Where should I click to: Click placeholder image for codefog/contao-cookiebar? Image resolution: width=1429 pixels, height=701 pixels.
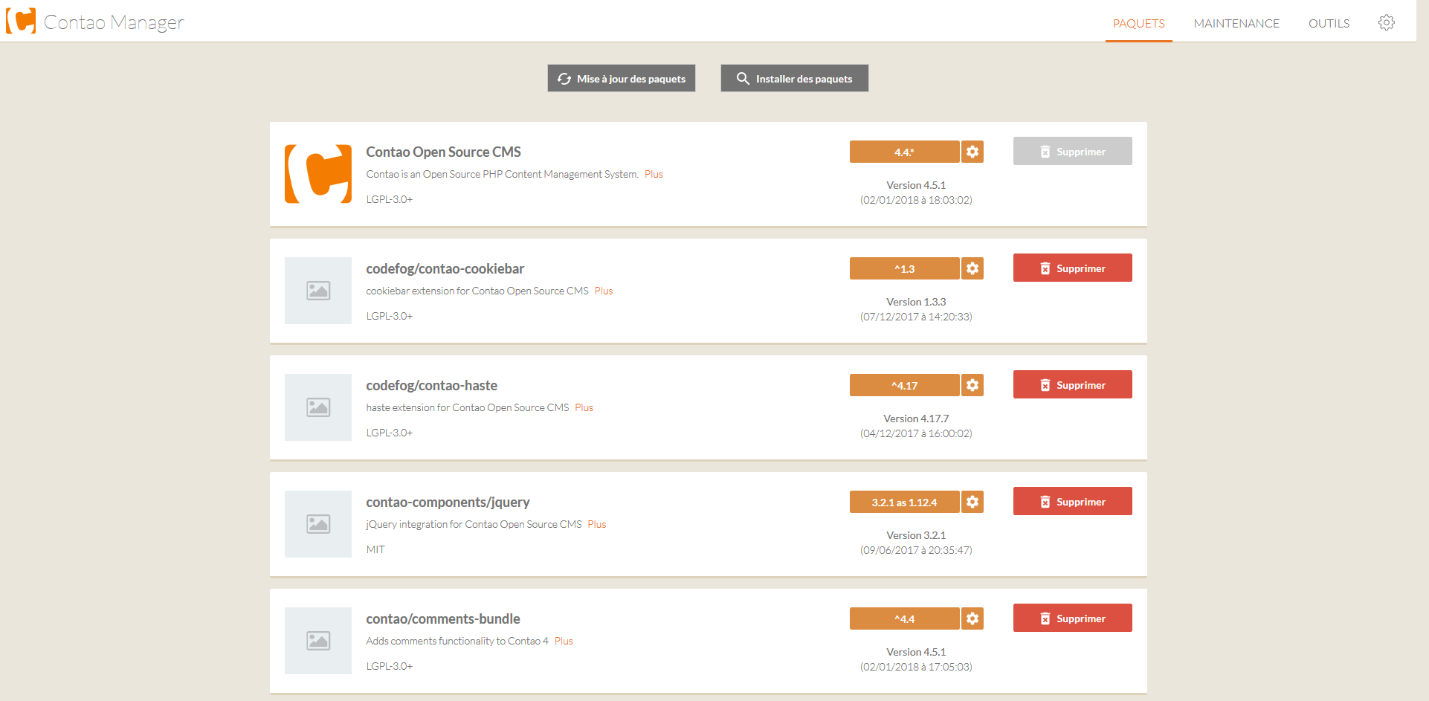tap(318, 291)
